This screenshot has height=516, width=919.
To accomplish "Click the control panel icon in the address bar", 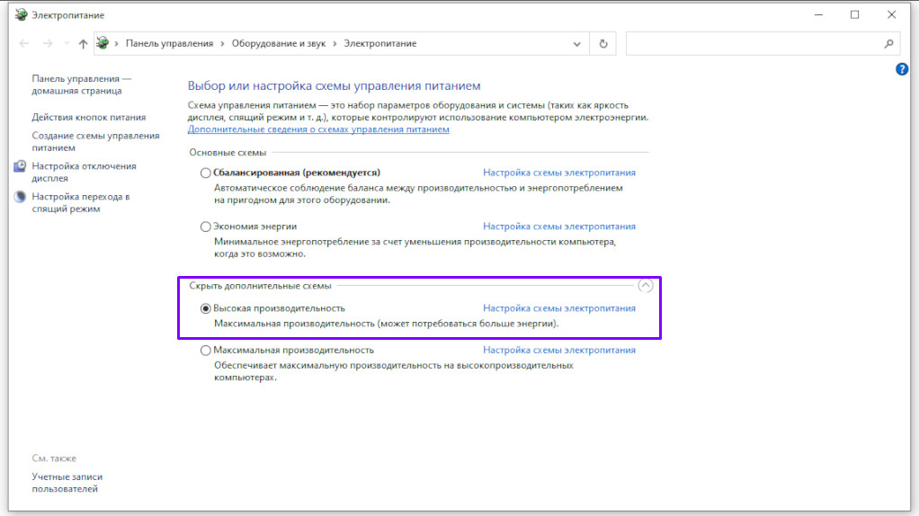I will pyautogui.click(x=103, y=43).
